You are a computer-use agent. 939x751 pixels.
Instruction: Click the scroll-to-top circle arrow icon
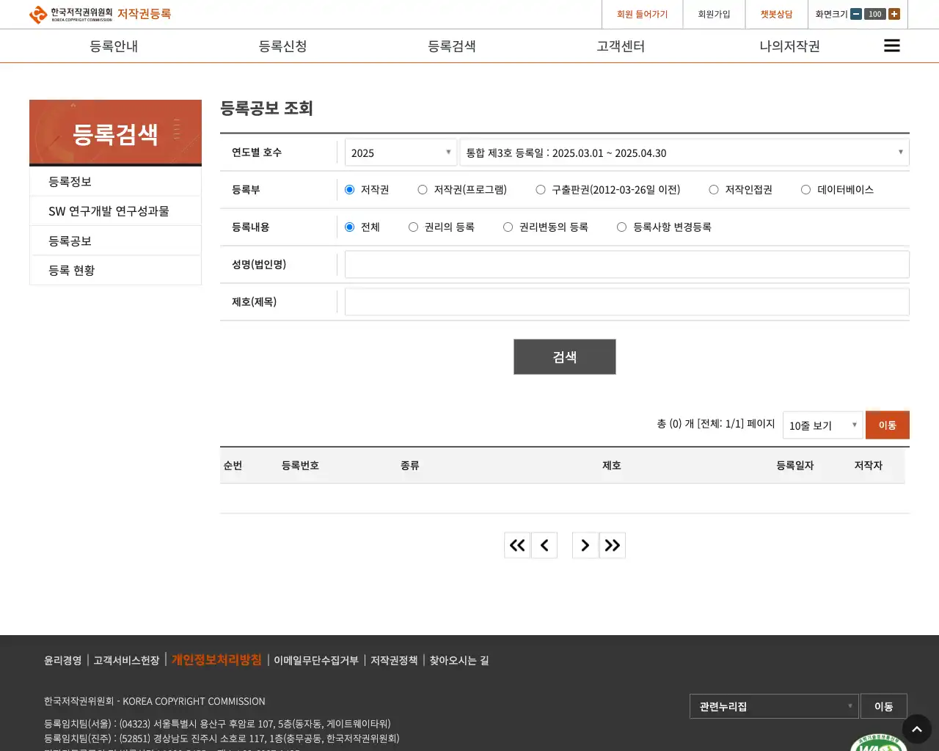(916, 729)
